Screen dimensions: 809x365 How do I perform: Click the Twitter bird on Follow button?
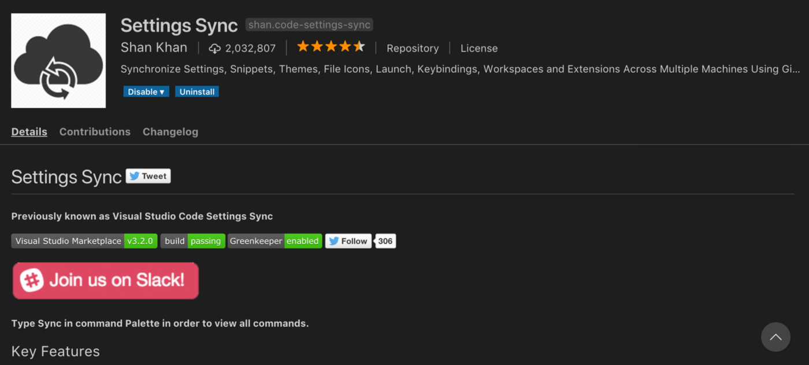tap(333, 241)
